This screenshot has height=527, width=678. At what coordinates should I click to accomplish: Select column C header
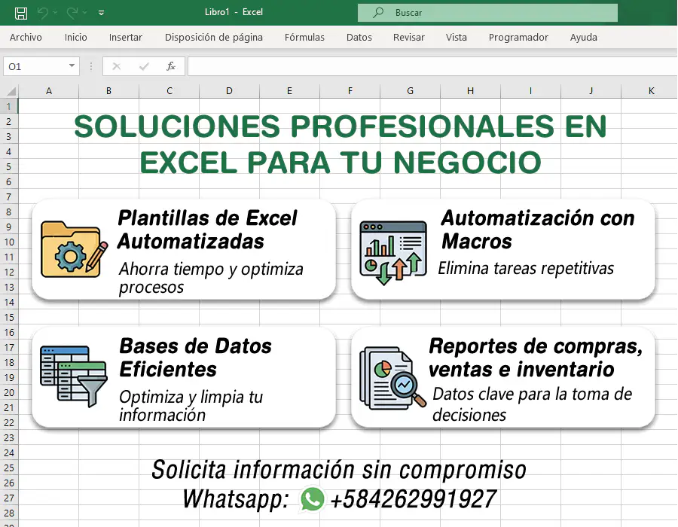(x=169, y=90)
